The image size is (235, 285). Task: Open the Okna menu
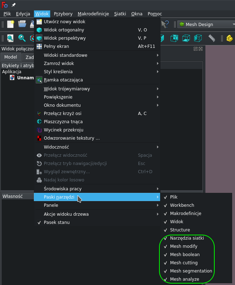pos(137,14)
